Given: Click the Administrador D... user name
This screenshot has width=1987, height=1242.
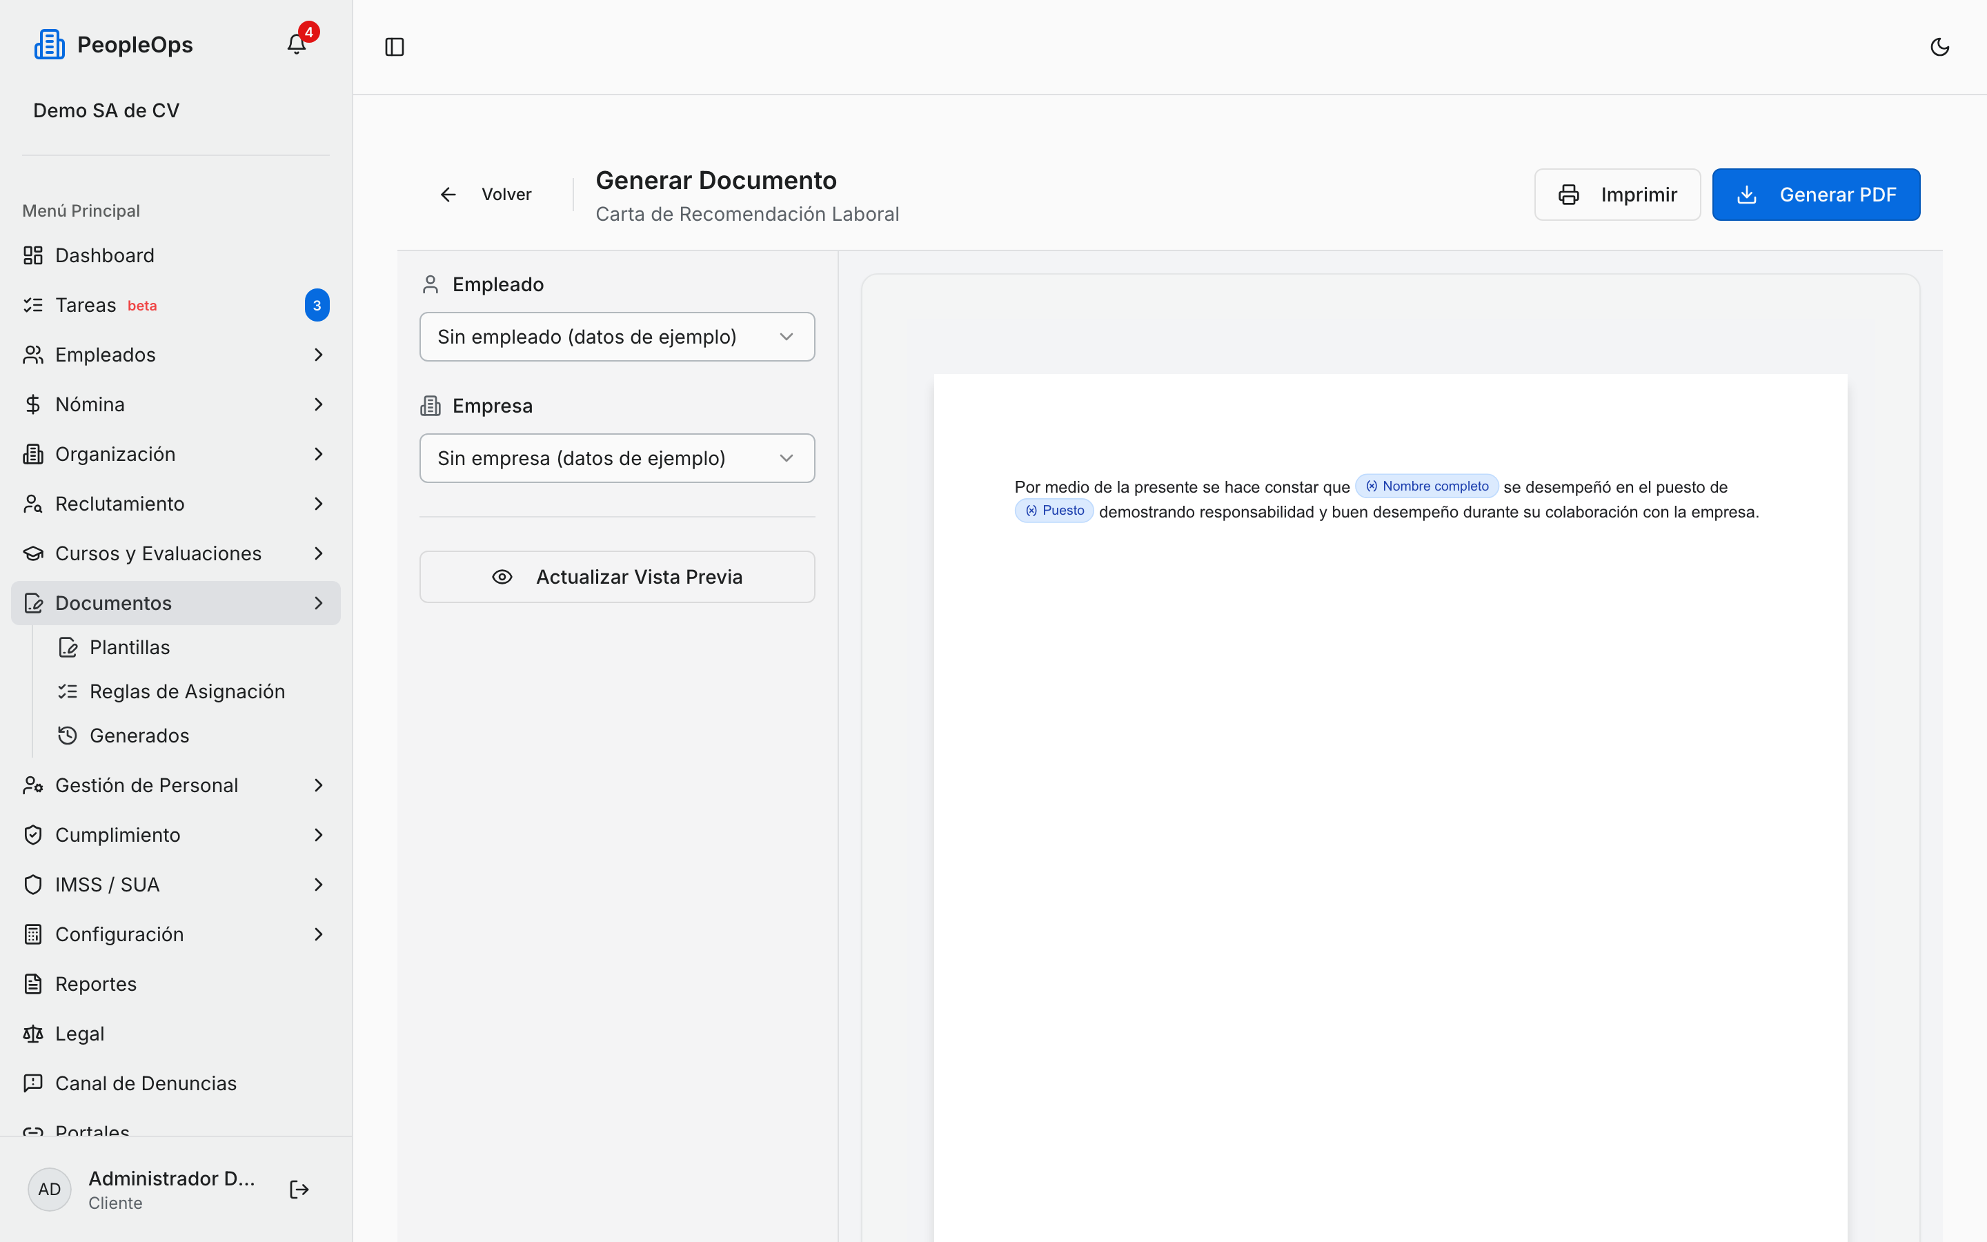Looking at the screenshot, I should [x=172, y=1178].
